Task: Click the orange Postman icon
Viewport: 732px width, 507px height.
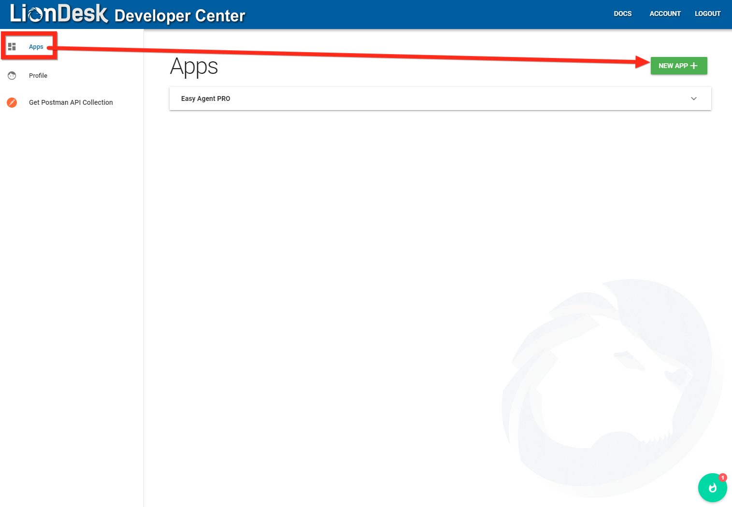Action: point(12,102)
